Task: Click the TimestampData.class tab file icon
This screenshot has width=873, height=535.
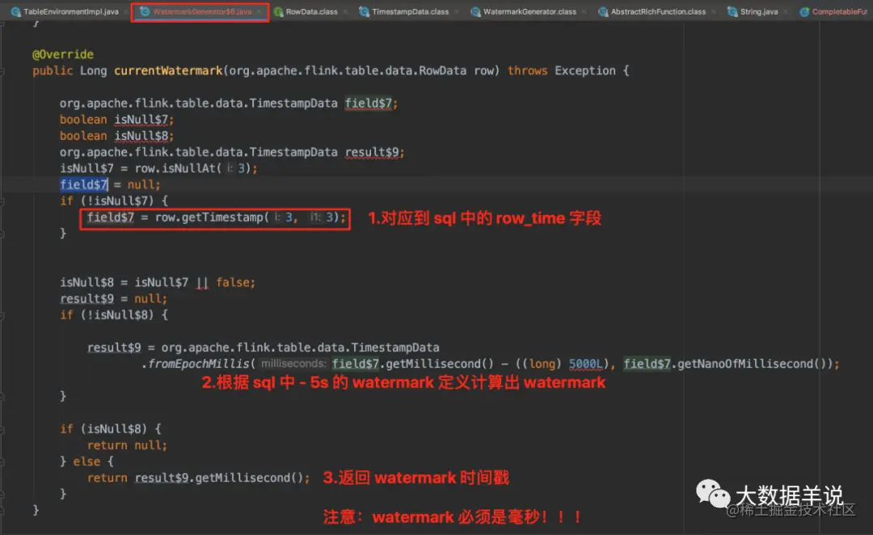Action: coord(364,11)
